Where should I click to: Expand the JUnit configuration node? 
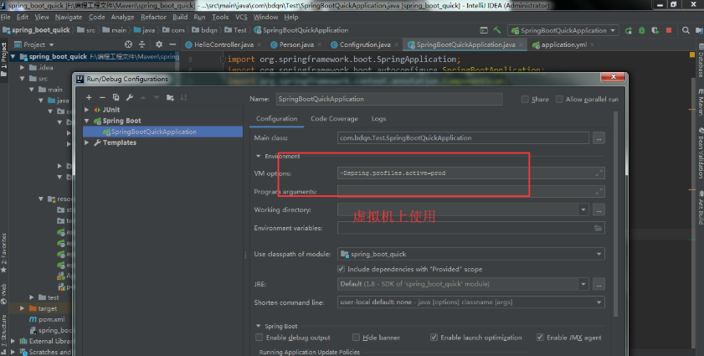tap(87, 110)
